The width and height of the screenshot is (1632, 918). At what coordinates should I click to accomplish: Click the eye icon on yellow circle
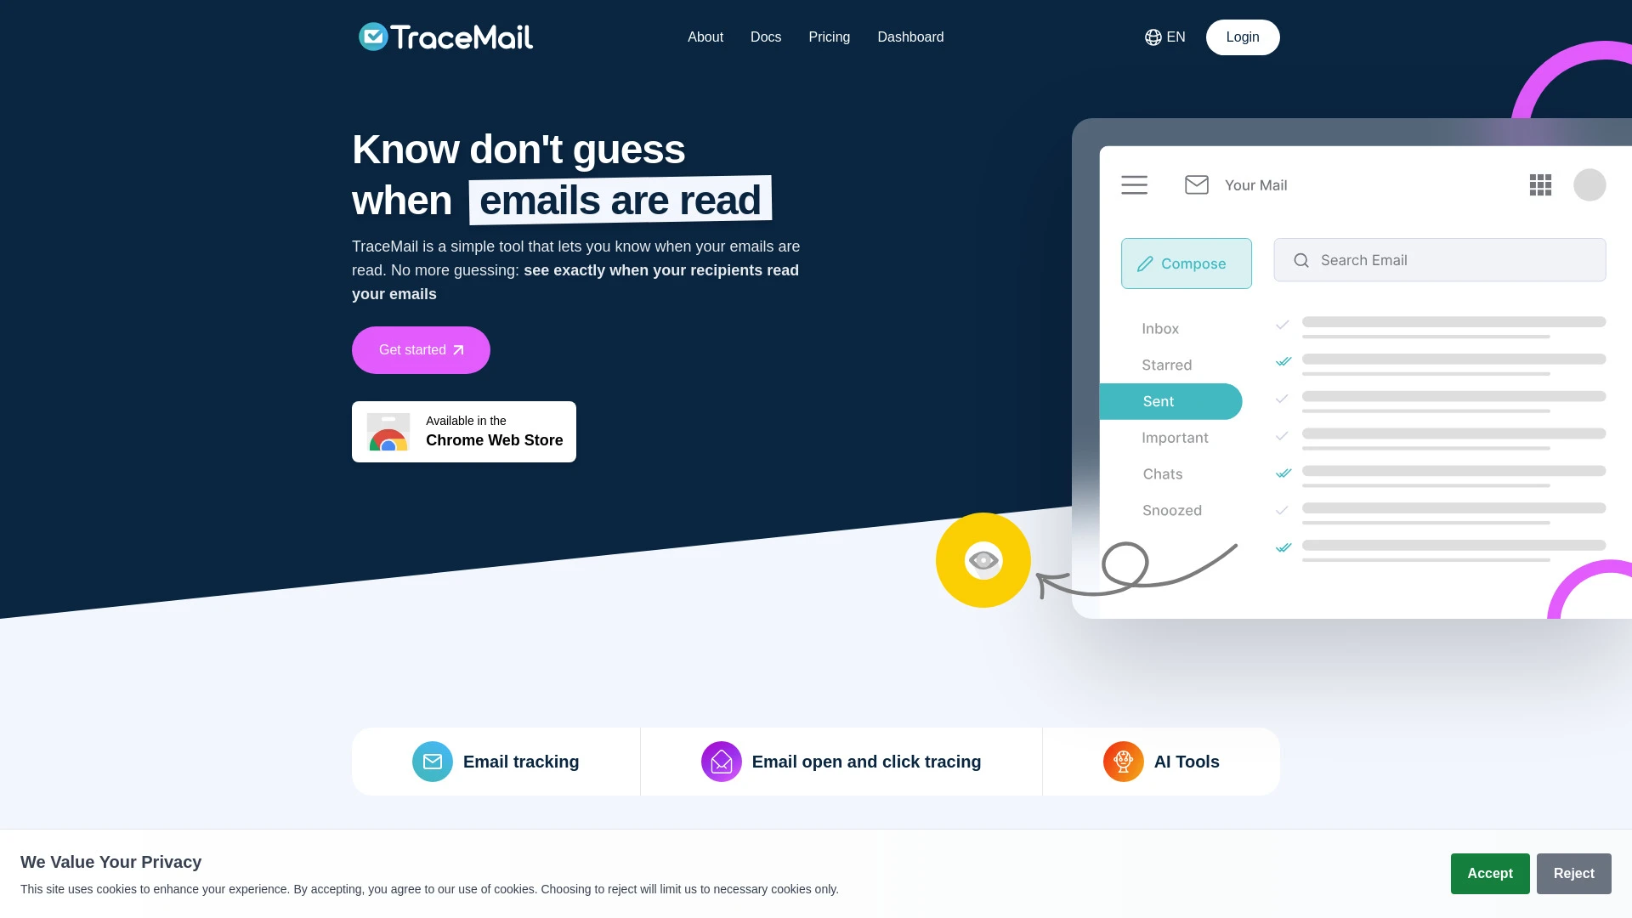pyautogui.click(x=983, y=559)
